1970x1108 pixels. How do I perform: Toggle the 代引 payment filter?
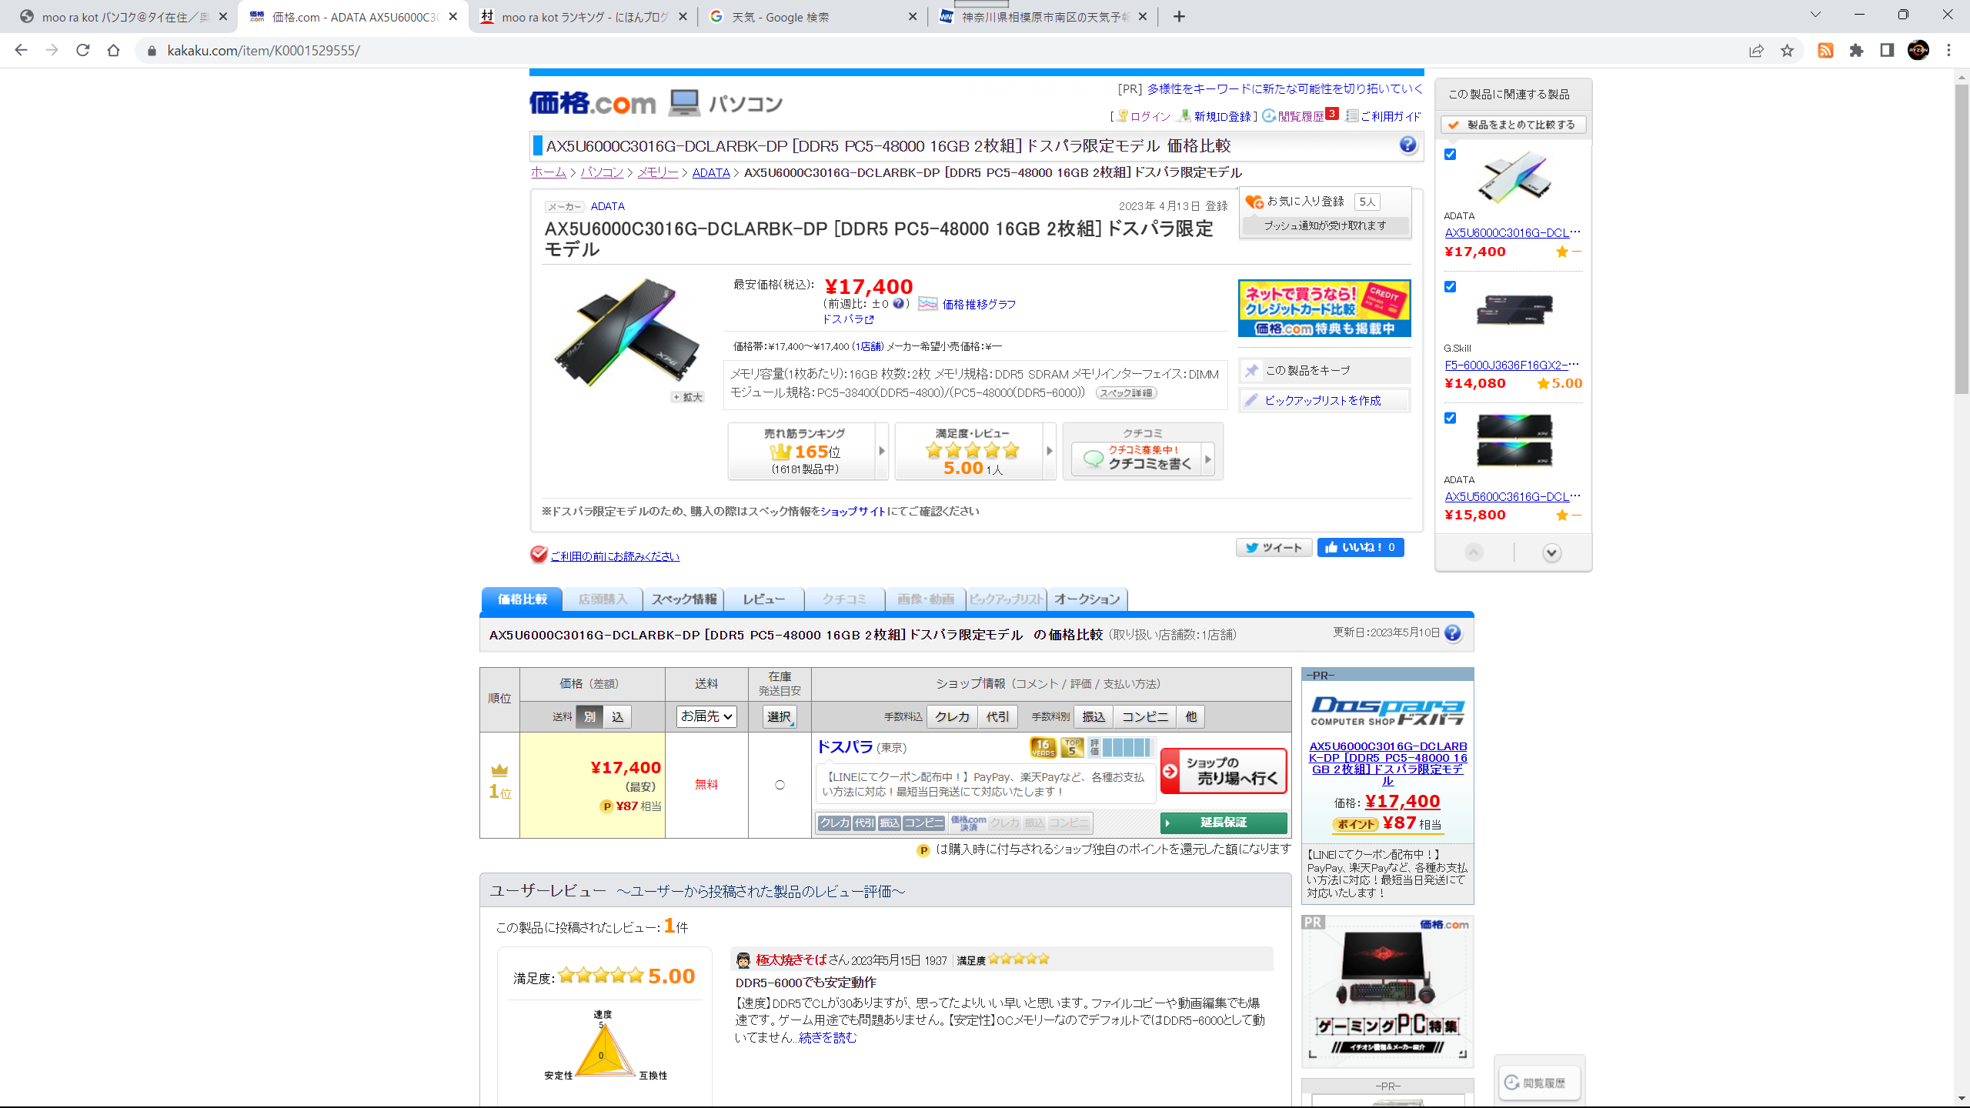tap(997, 716)
